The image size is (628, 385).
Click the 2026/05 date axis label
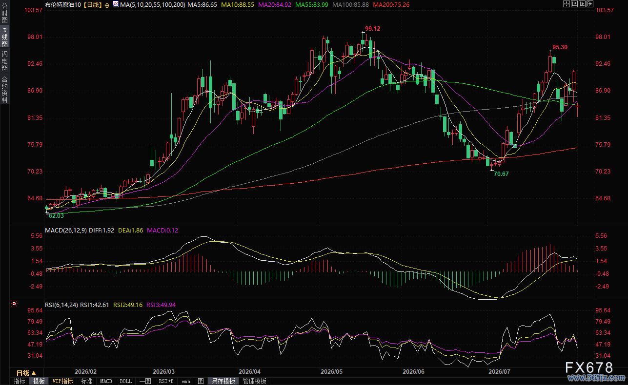click(x=332, y=371)
